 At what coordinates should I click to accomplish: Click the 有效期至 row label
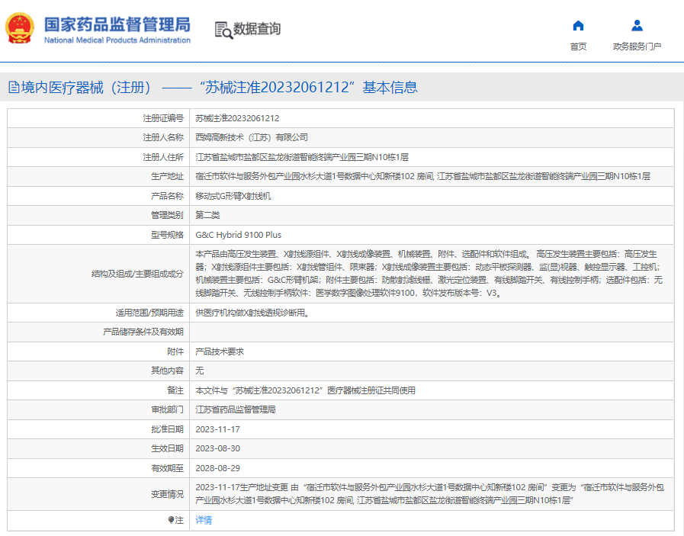click(167, 468)
